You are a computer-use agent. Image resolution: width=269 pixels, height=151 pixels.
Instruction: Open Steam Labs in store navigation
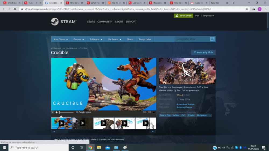(144, 39)
